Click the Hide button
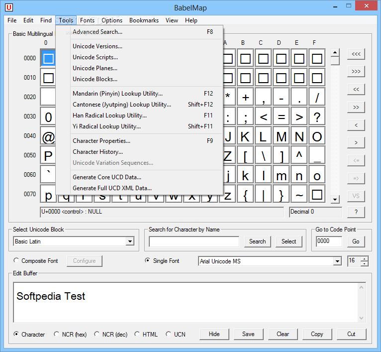 (x=214, y=334)
